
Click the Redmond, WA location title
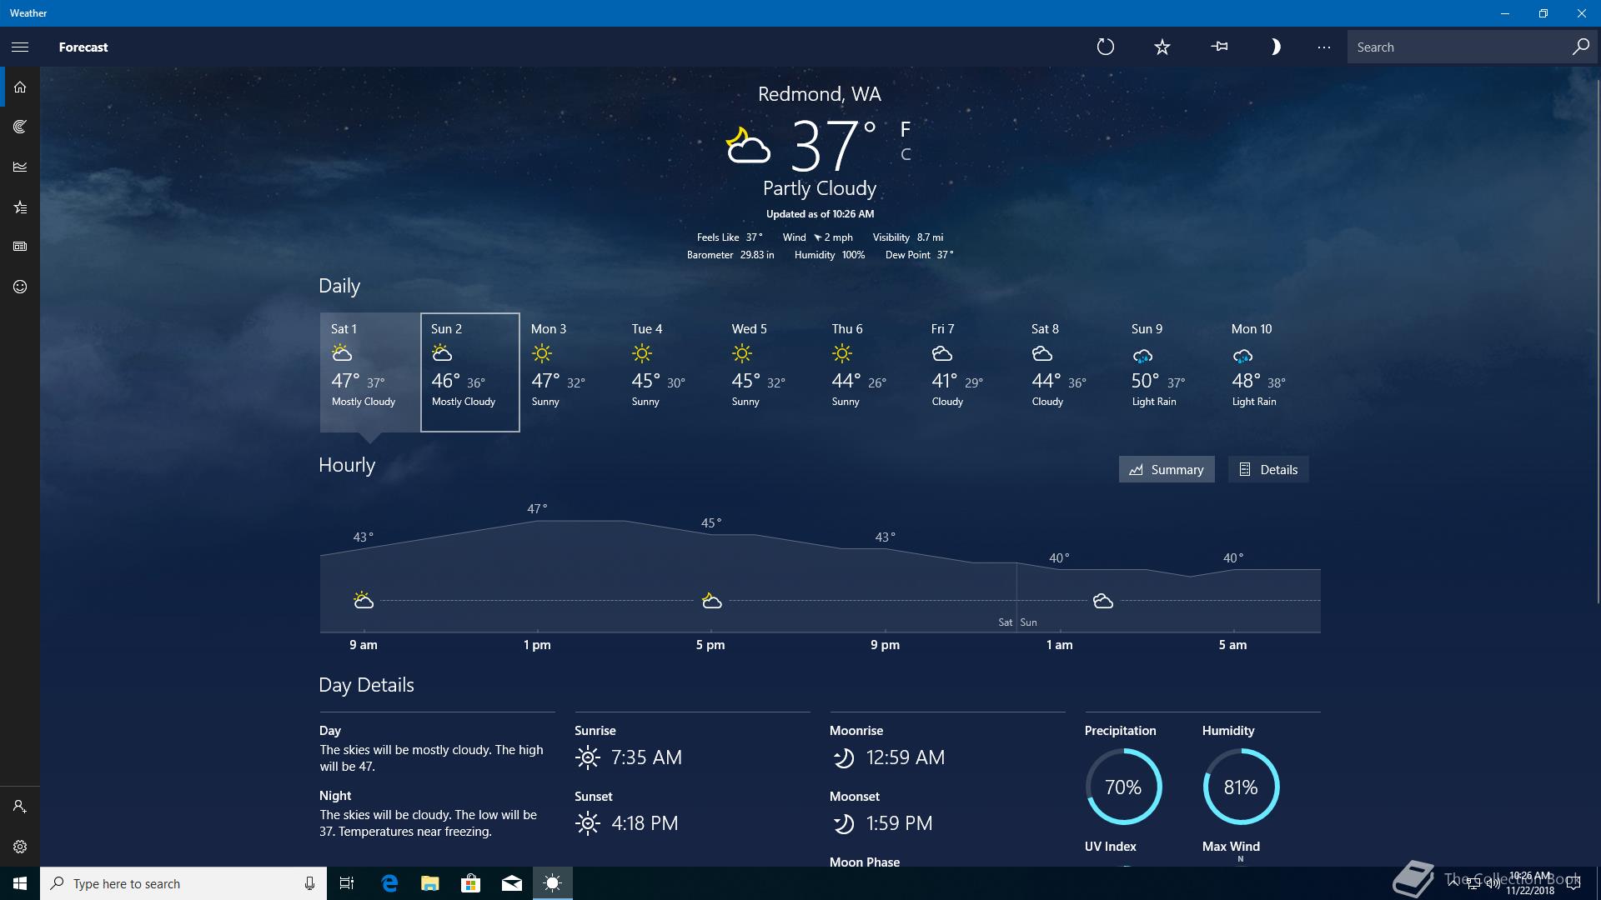pos(819,94)
